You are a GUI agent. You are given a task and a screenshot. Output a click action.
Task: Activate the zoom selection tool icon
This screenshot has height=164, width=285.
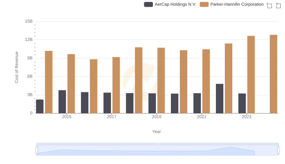pyautogui.click(x=269, y=5)
